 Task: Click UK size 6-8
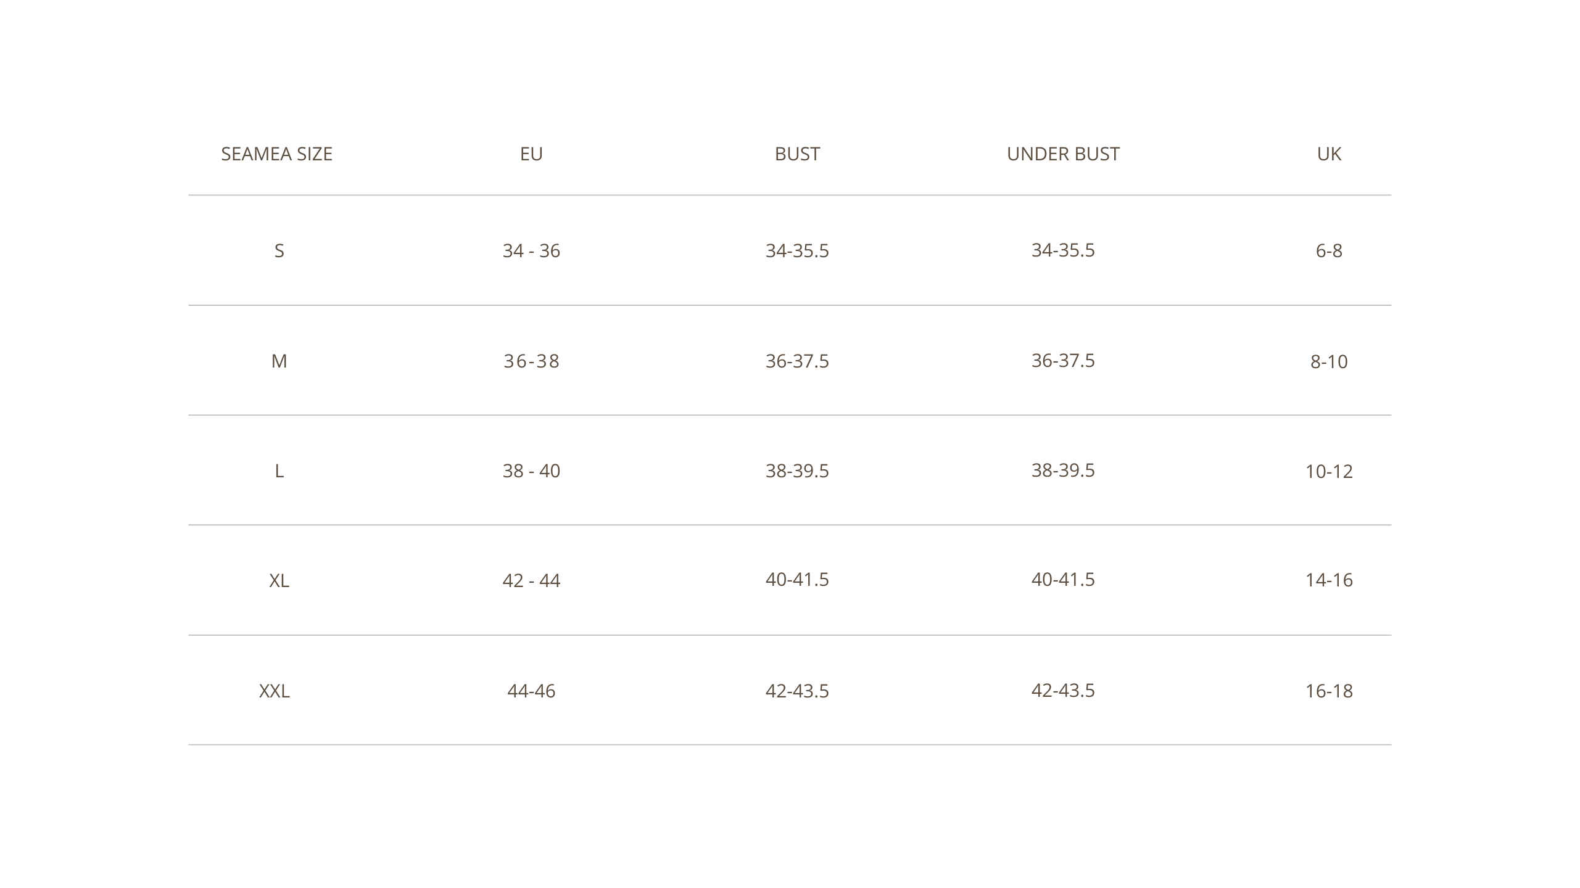[1329, 250]
